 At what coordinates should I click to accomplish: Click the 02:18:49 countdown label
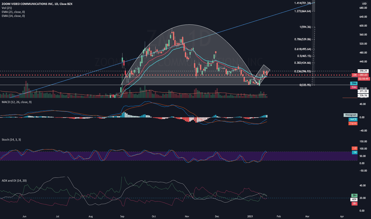pyautogui.click(x=363, y=78)
